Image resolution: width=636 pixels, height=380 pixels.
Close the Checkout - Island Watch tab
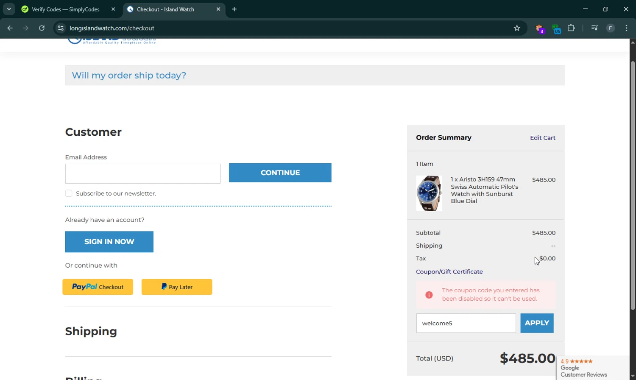[x=218, y=9]
